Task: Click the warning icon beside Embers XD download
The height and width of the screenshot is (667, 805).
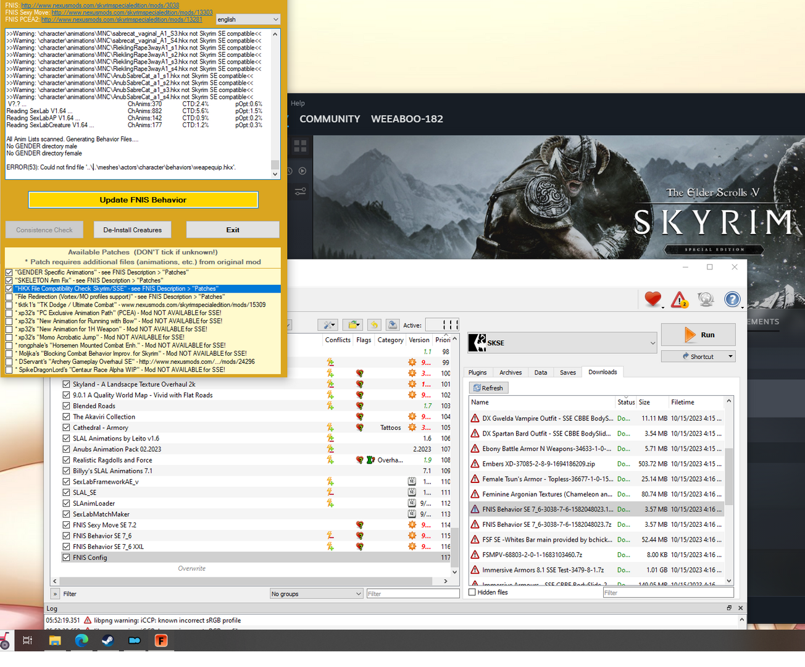Action: pyautogui.click(x=475, y=464)
